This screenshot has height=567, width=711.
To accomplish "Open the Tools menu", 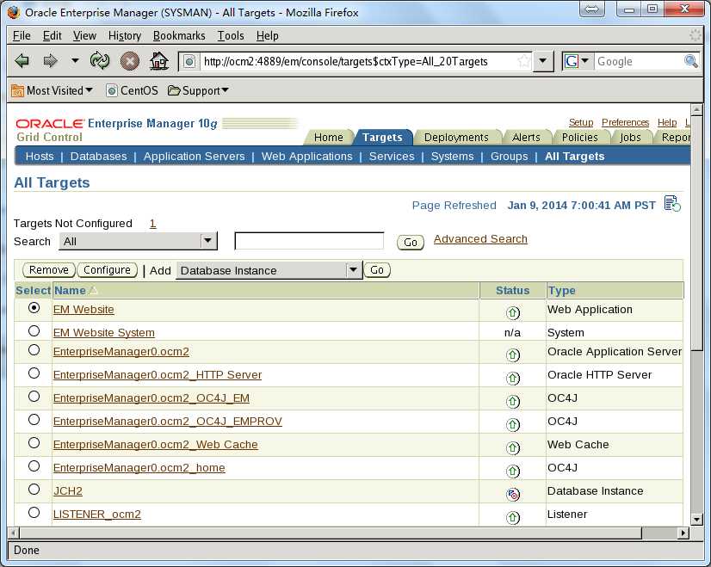I will tap(231, 35).
